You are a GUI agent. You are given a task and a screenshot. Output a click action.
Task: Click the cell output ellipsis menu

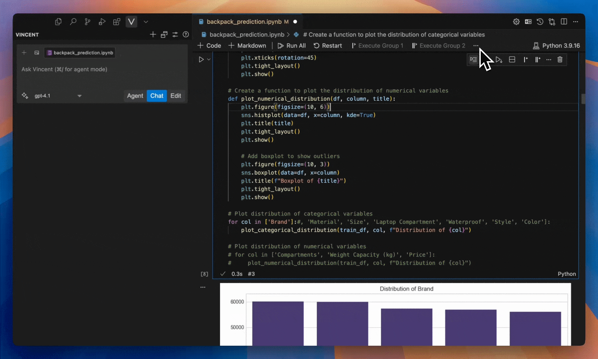tap(203, 287)
